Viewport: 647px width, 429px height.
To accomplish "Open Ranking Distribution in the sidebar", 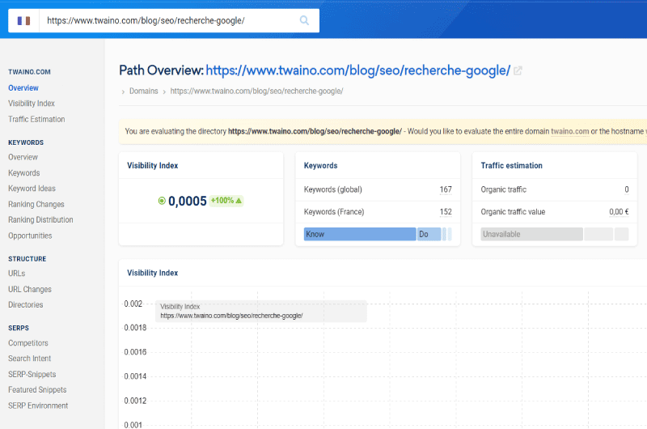I will click(40, 219).
